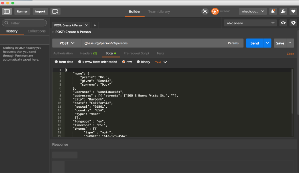299x173 pixels.
Task: Open the notifications bell
Action: tap(273, 11)
